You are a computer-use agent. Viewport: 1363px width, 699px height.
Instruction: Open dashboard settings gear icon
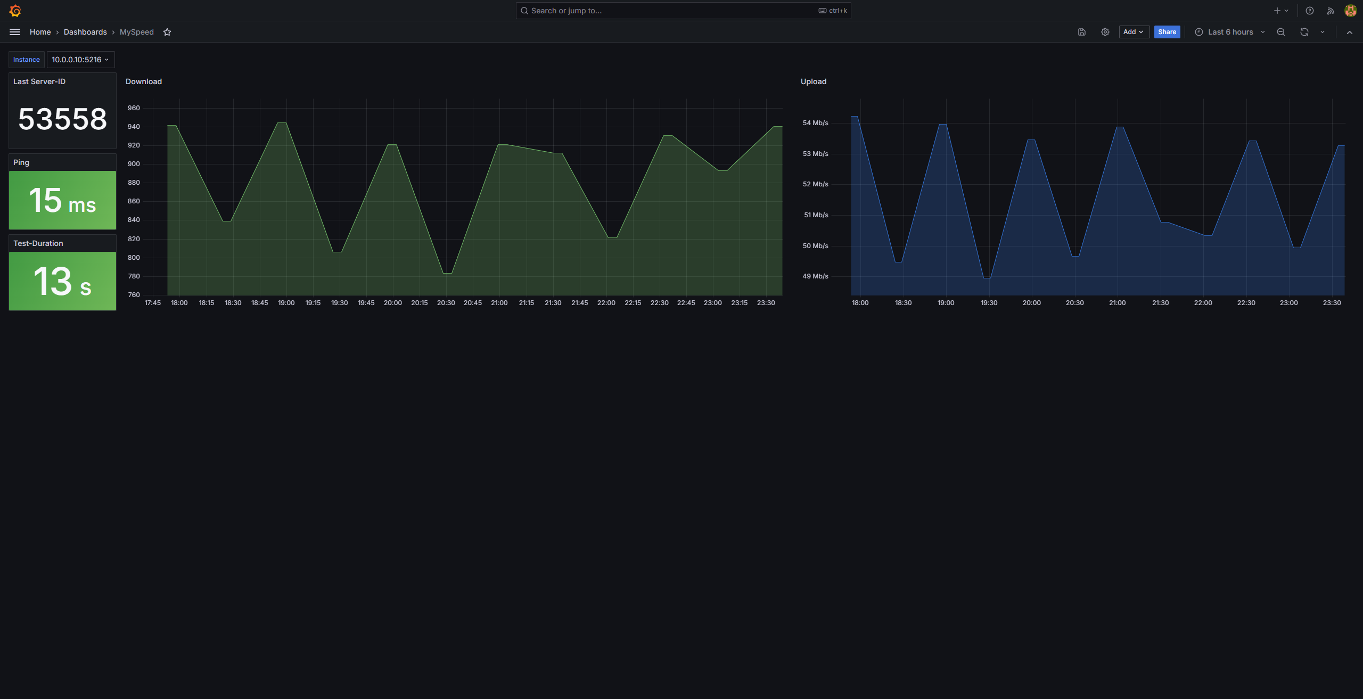1105,32
